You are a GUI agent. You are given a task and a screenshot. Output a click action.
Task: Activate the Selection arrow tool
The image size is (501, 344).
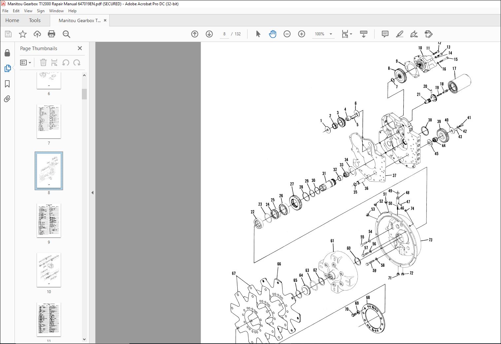tap(258, 34)
